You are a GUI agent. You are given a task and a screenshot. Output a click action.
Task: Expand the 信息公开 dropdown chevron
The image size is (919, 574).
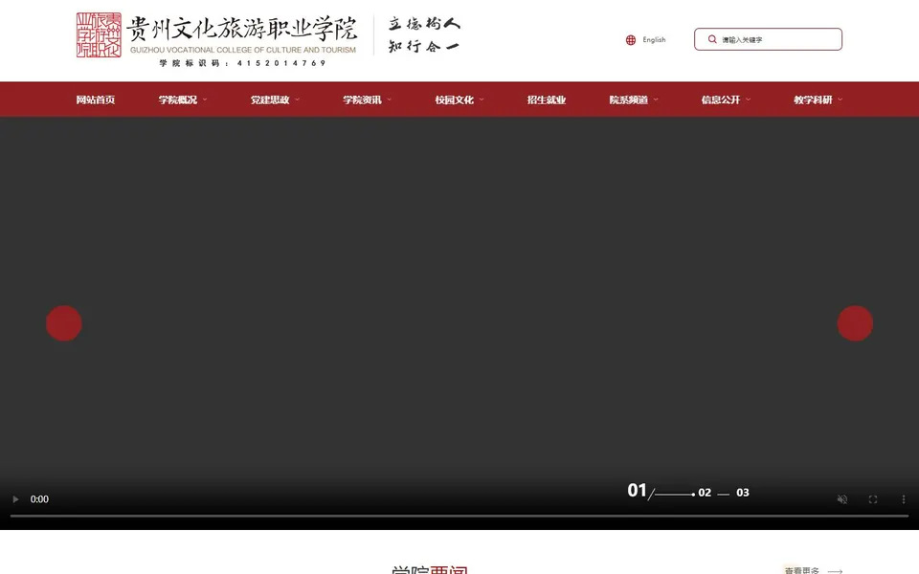click(748, 99)
